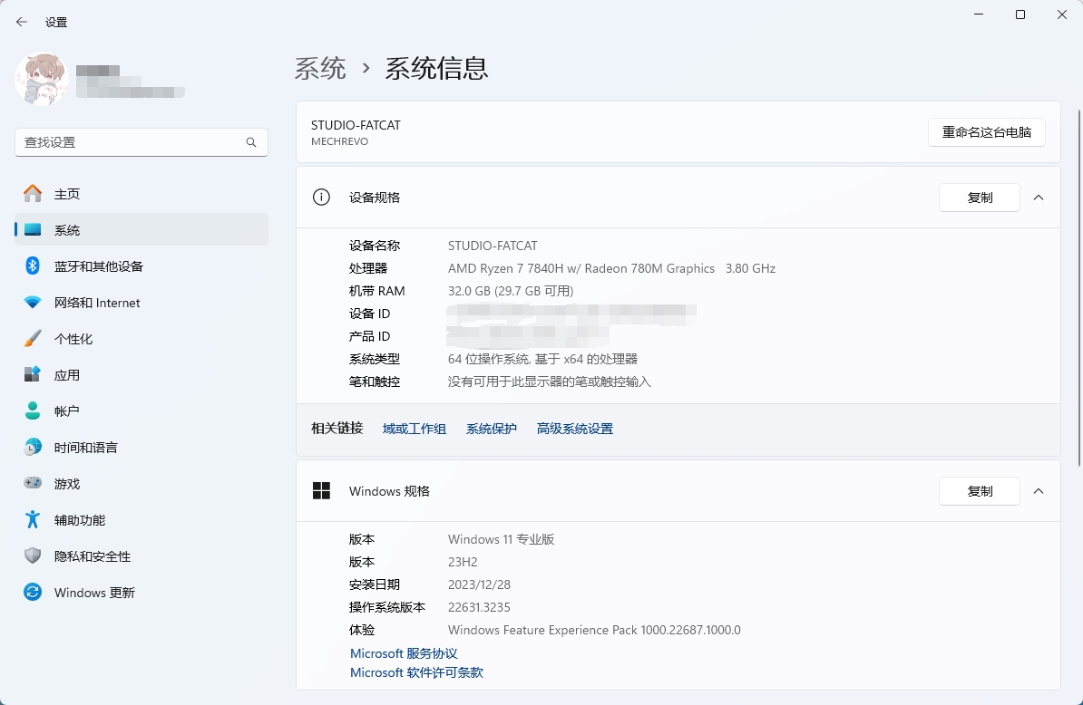Viewport: 1083px width, 705px height.
Task: Collapse the Windows 规格 section chevron
Action: [x=1039, y=491]
